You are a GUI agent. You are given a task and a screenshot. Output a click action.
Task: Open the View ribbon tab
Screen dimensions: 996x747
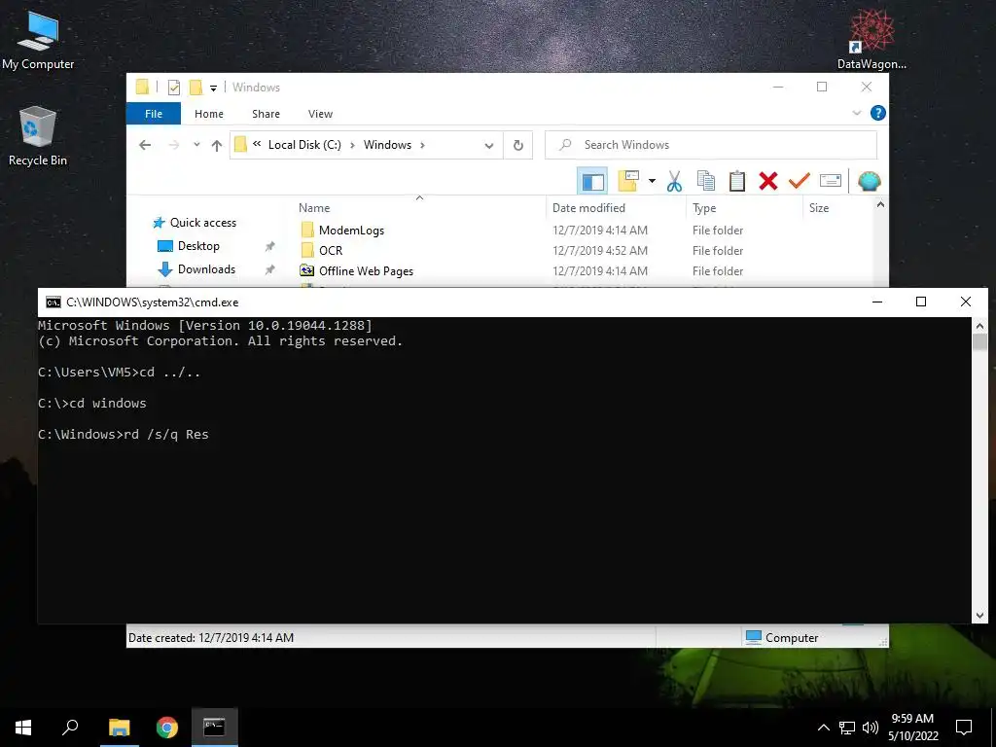(x=320, y=114)
